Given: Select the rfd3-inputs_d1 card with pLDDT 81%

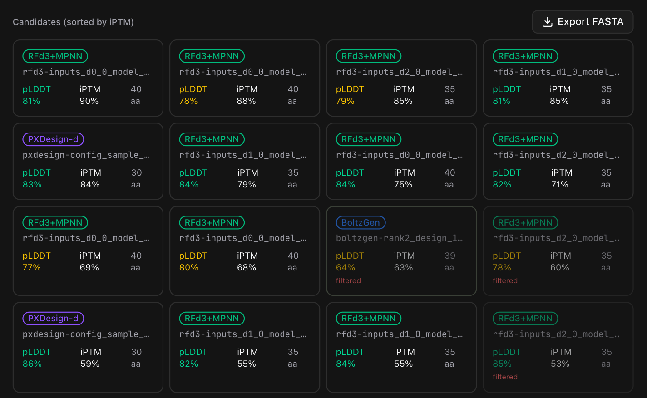Looking at the screenshot, I should click(x=558, y=78).
